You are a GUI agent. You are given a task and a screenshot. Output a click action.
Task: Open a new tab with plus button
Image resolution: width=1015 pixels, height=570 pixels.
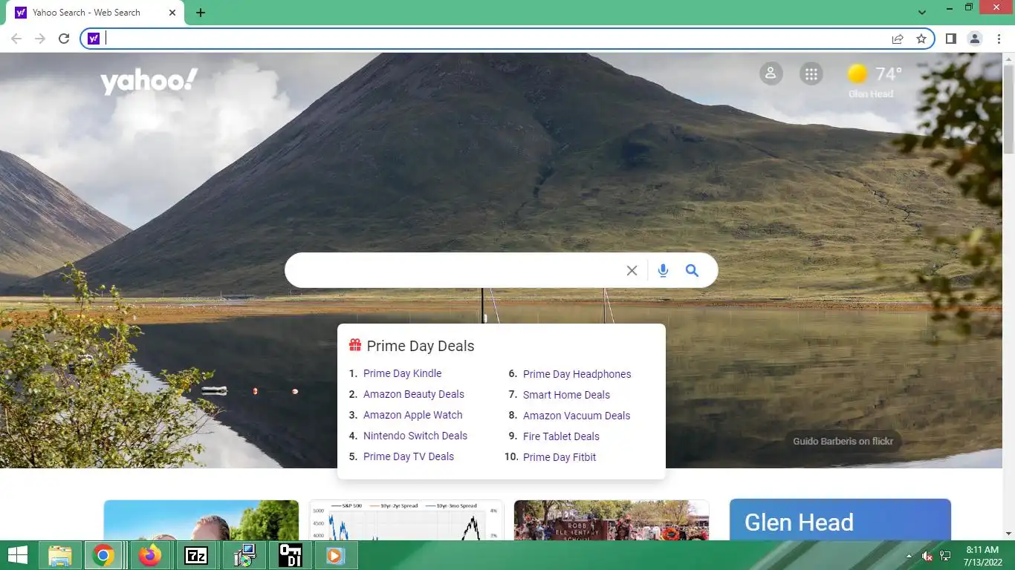point(201,13)
